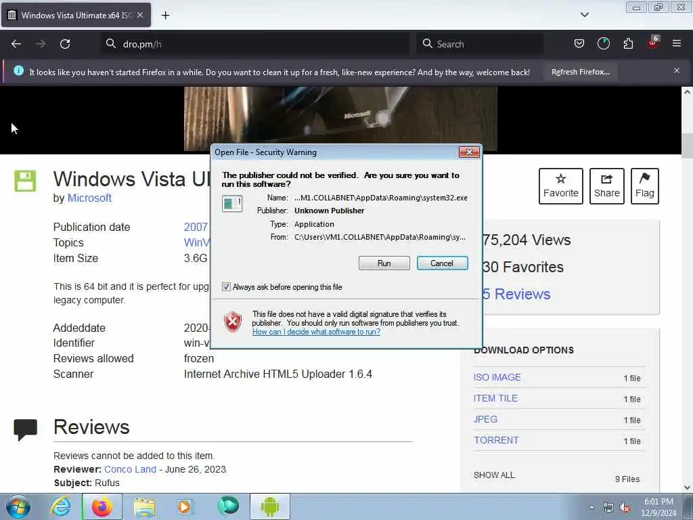Click the application file icon in dialog
This screenshot has width=693, height=520.
[232, 204]
